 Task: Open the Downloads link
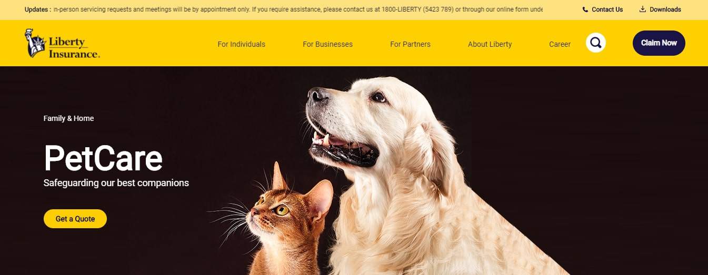click(665, 9)
